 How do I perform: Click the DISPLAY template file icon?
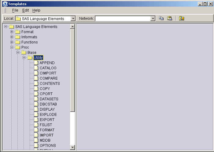click(36, 109)
